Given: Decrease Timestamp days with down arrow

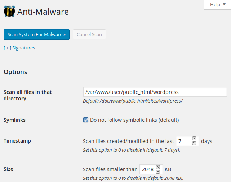Looking at the screenshot, I should coord(194,143).
